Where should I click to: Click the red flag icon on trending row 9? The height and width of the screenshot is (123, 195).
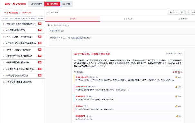40,75
